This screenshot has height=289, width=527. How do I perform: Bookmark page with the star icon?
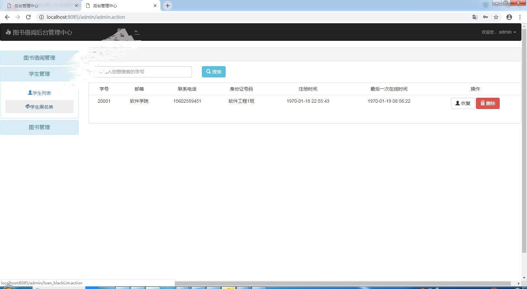point(496,17)
